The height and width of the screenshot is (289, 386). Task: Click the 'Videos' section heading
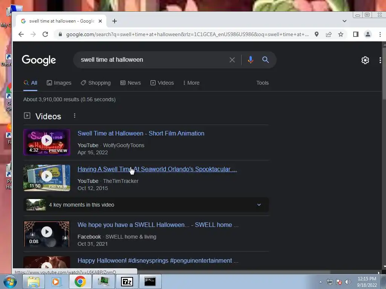point(48,116)
